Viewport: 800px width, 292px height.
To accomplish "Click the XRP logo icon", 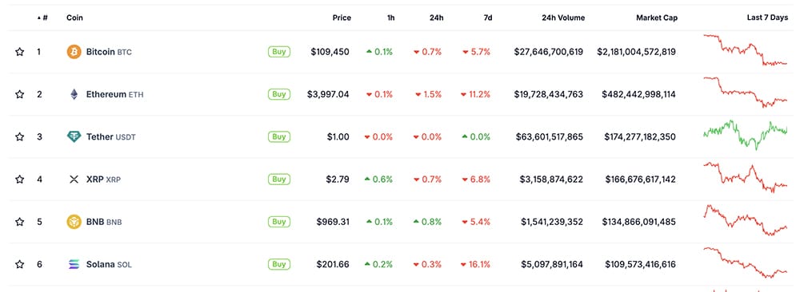I will [x=74, y=179].
